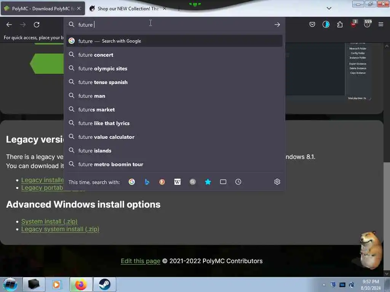
Task: Select 'future like that lyrics' suggestion
Action: coord(174,123)
